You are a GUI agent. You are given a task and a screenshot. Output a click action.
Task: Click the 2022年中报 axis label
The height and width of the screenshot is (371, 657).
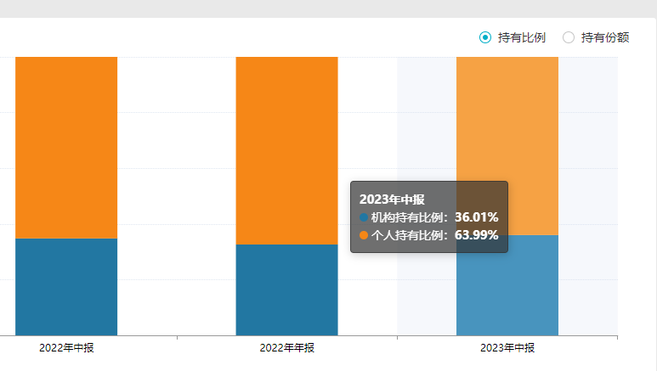click(66, 347)
